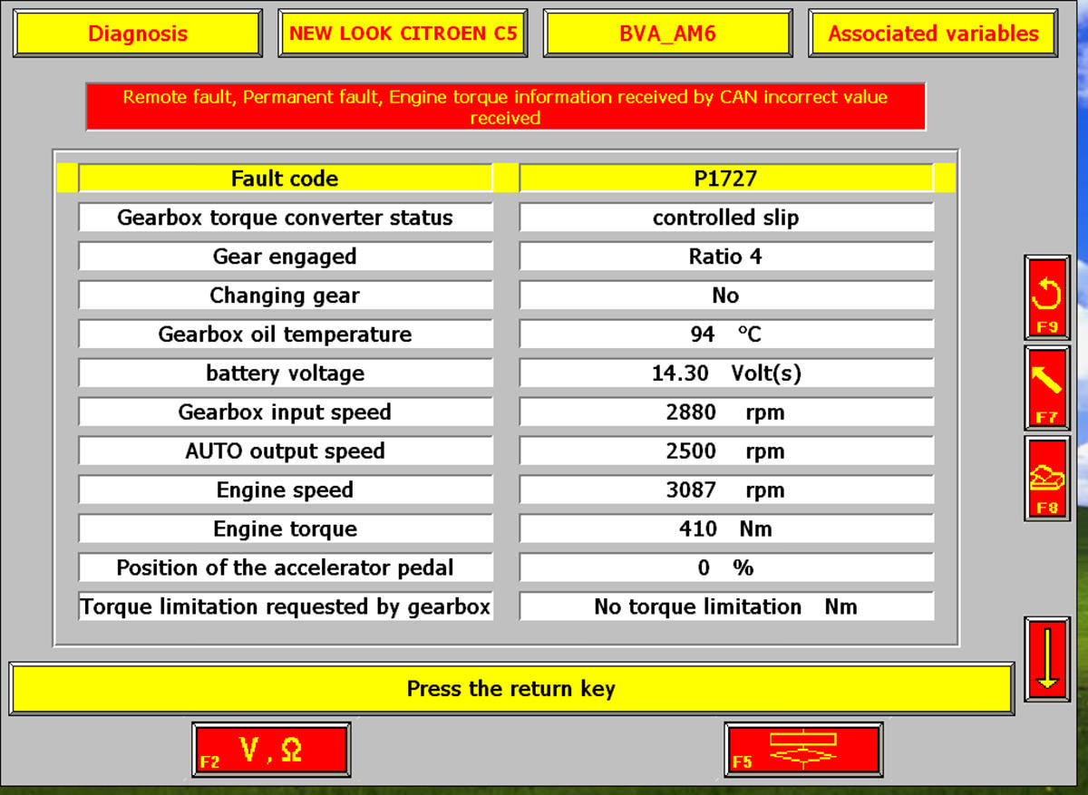Click the Ratio 4 value cell
The height and width of the screenshot is (795, 1088).
pyautogui.click(x=726, y=257)
